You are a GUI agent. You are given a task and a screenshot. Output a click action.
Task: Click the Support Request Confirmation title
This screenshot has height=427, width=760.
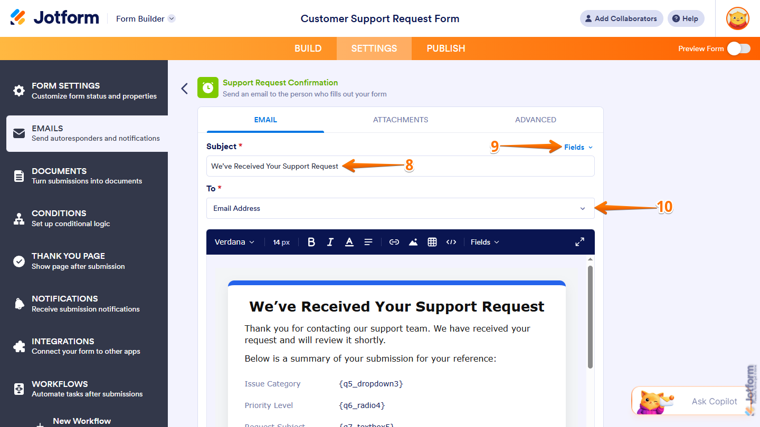pyautogui.click(x=280, y=82)
